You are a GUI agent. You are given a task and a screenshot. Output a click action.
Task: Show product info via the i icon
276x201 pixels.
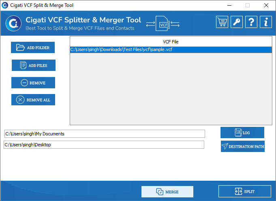click(x=266, y=22)
